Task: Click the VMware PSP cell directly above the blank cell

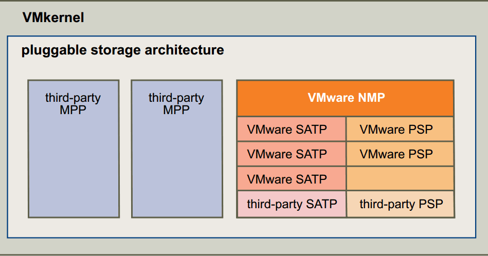Action: coord(400,154)
